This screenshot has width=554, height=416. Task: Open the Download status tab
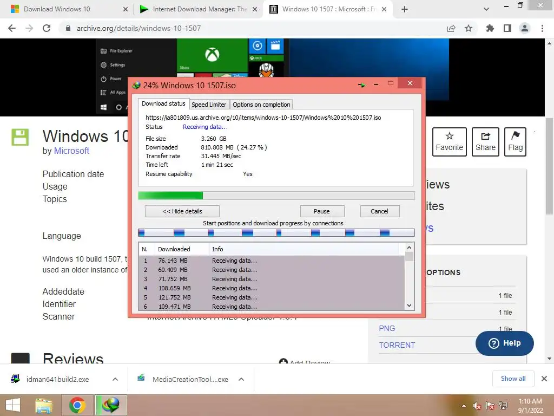(x=163, y=103)
